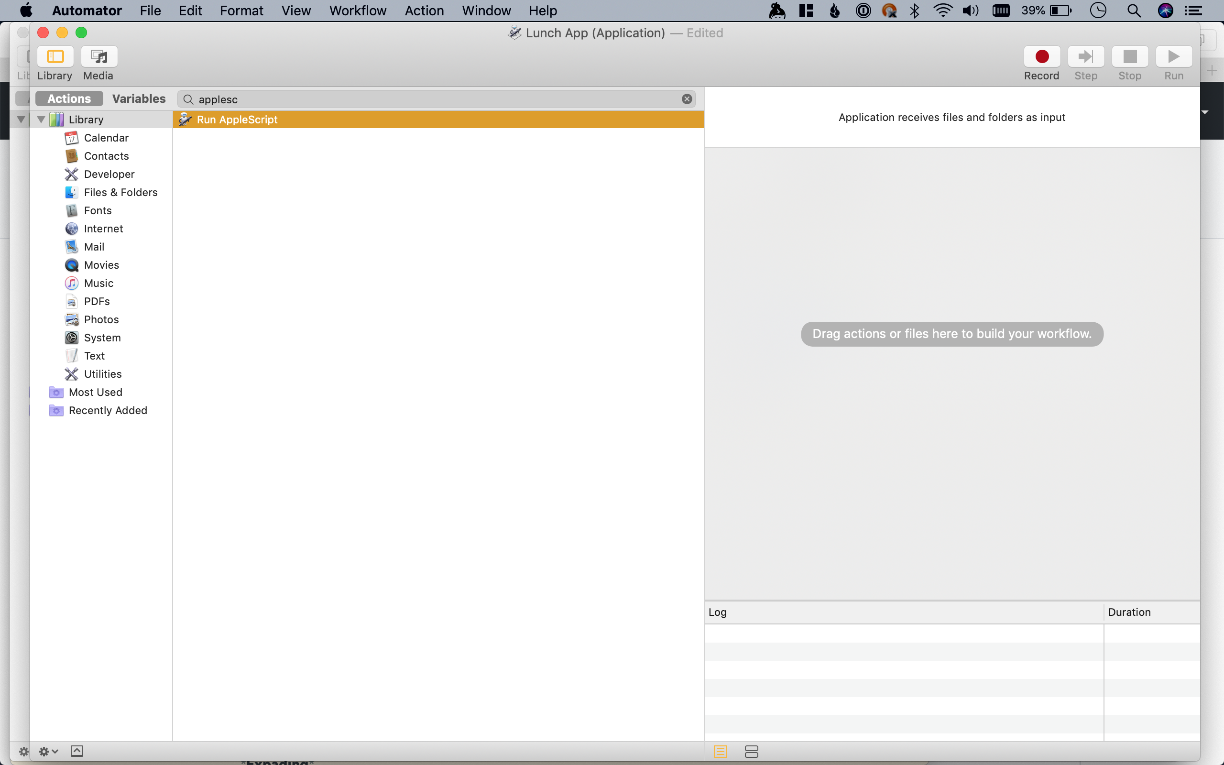Collapse the Library tree disclosure triangle
The width and height of the screenshot is (1224, 765).
tap(41, 120)
